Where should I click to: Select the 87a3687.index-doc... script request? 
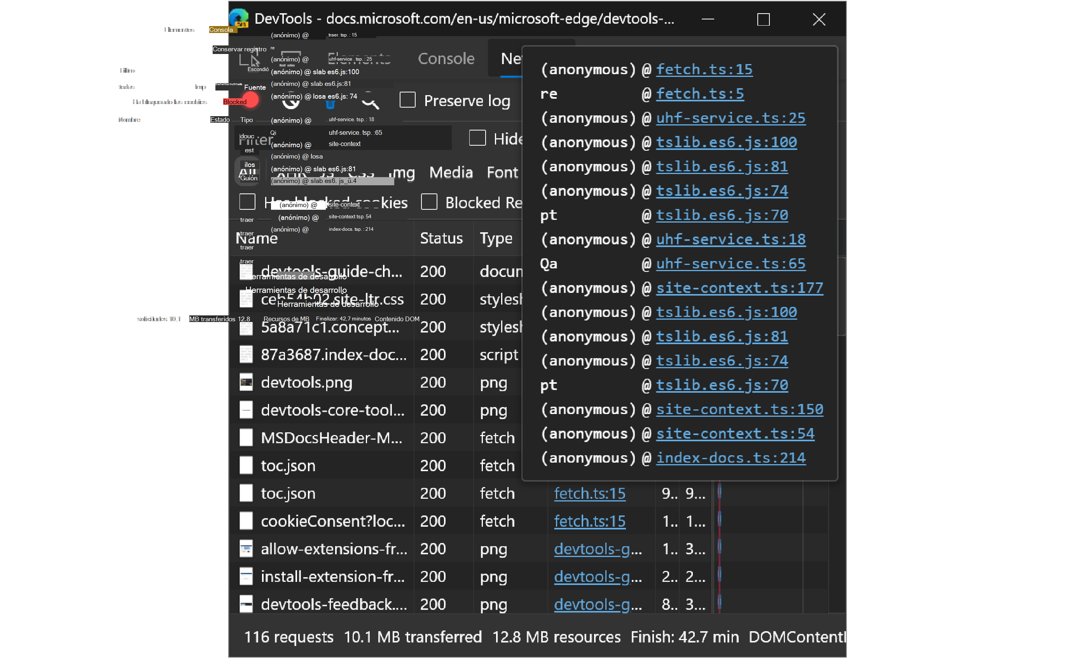pos(334,355)
